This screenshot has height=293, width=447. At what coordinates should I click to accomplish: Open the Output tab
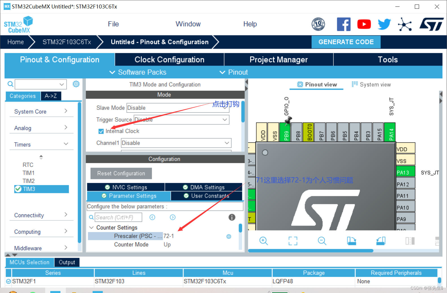point(67,262)
